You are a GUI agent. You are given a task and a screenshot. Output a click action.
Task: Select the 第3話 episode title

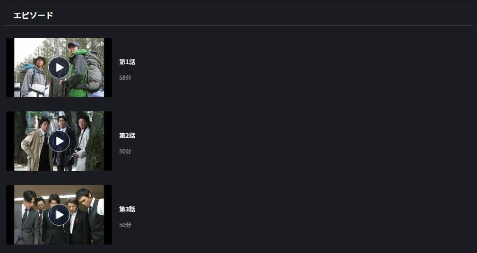click(127, 209)
